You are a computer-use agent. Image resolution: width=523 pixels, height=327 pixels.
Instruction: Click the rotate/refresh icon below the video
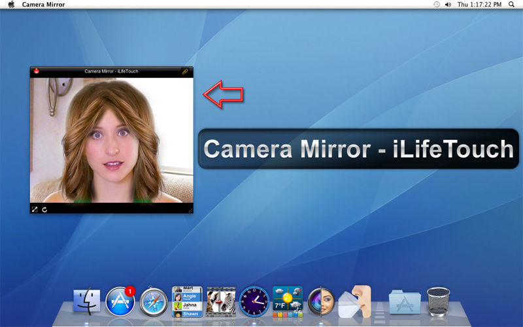coord(44,209)
